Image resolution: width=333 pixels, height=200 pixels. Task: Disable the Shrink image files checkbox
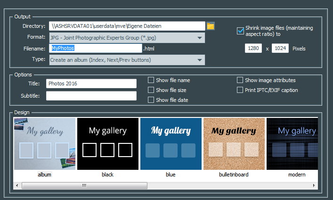pos(240,31)
